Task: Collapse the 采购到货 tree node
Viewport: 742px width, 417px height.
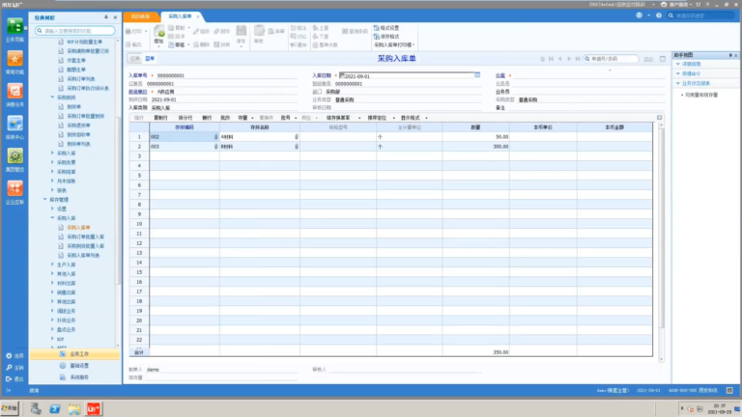Action: coord(52,97)
